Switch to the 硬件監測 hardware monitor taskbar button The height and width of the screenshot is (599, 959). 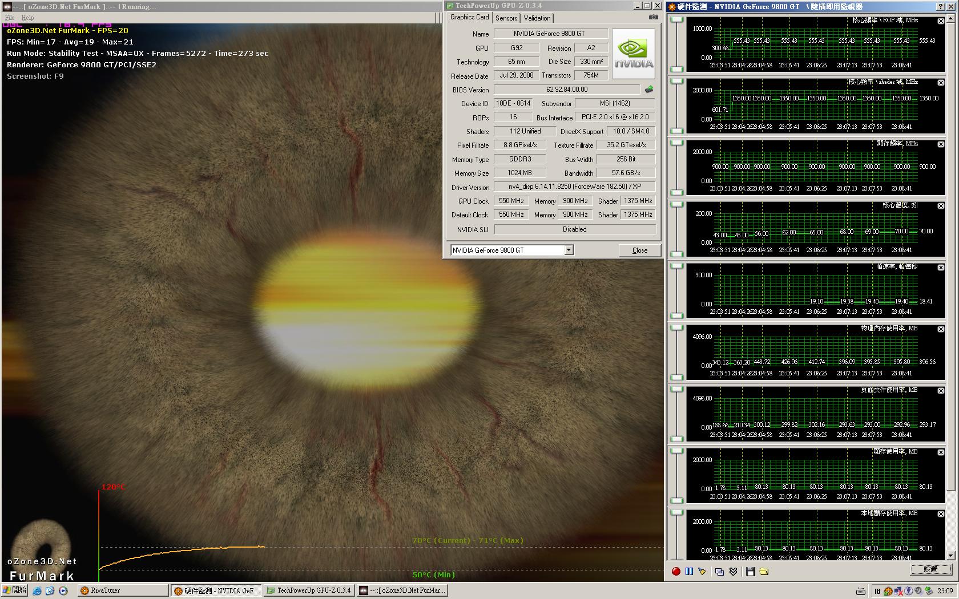216,590
